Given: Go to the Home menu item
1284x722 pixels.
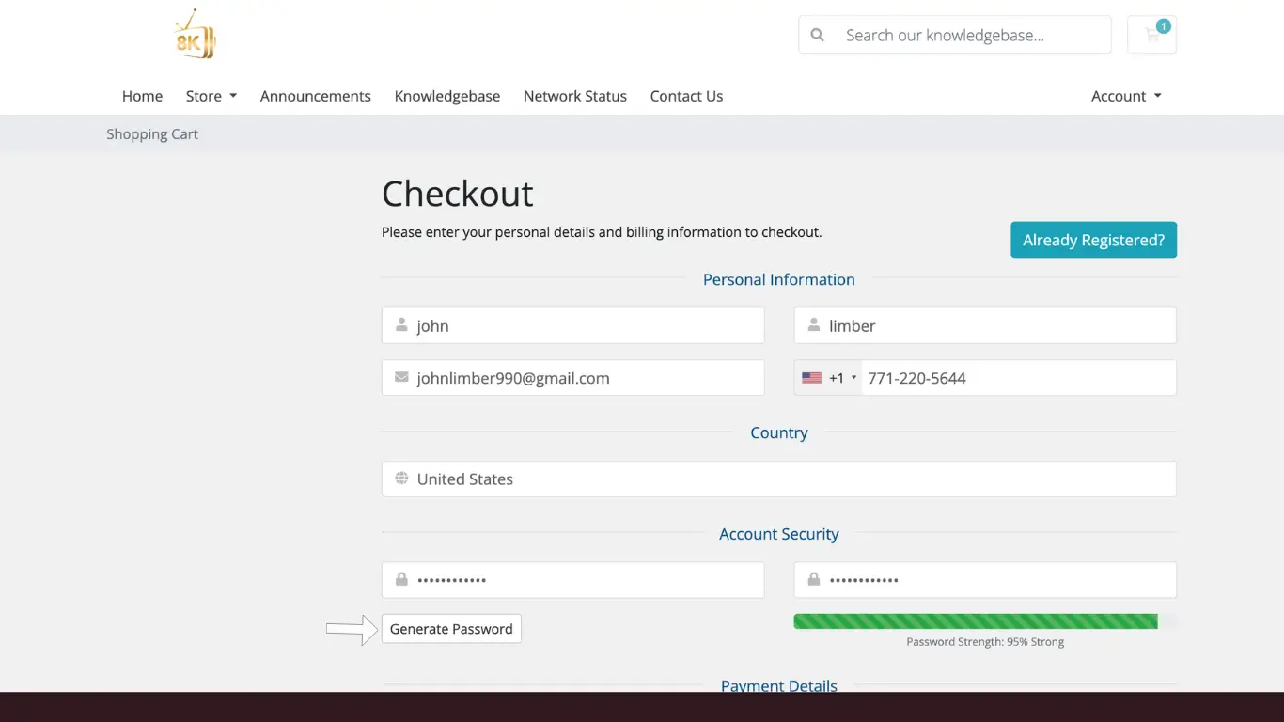Looking at the screenshot, I should [x=142, y=96].
